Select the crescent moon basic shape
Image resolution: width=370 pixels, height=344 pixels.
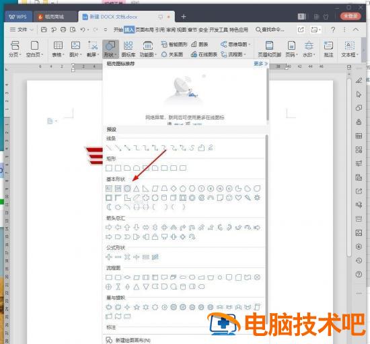pyautogui.click(x=109, y=207)
